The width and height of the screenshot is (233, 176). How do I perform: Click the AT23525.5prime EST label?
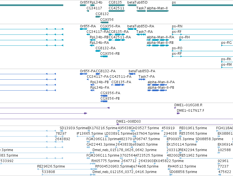[x=149, y=156]
